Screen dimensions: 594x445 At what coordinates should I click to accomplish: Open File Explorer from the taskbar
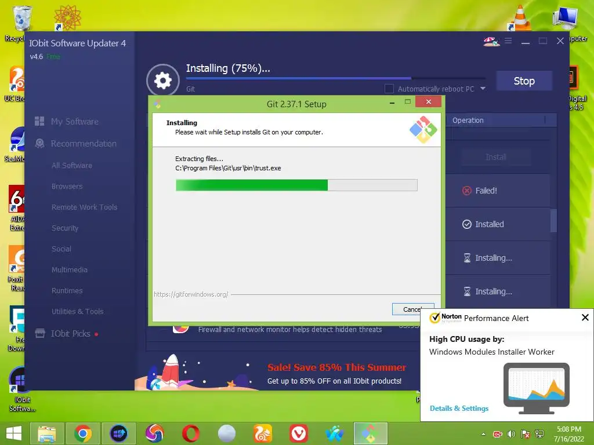[46, 433]
